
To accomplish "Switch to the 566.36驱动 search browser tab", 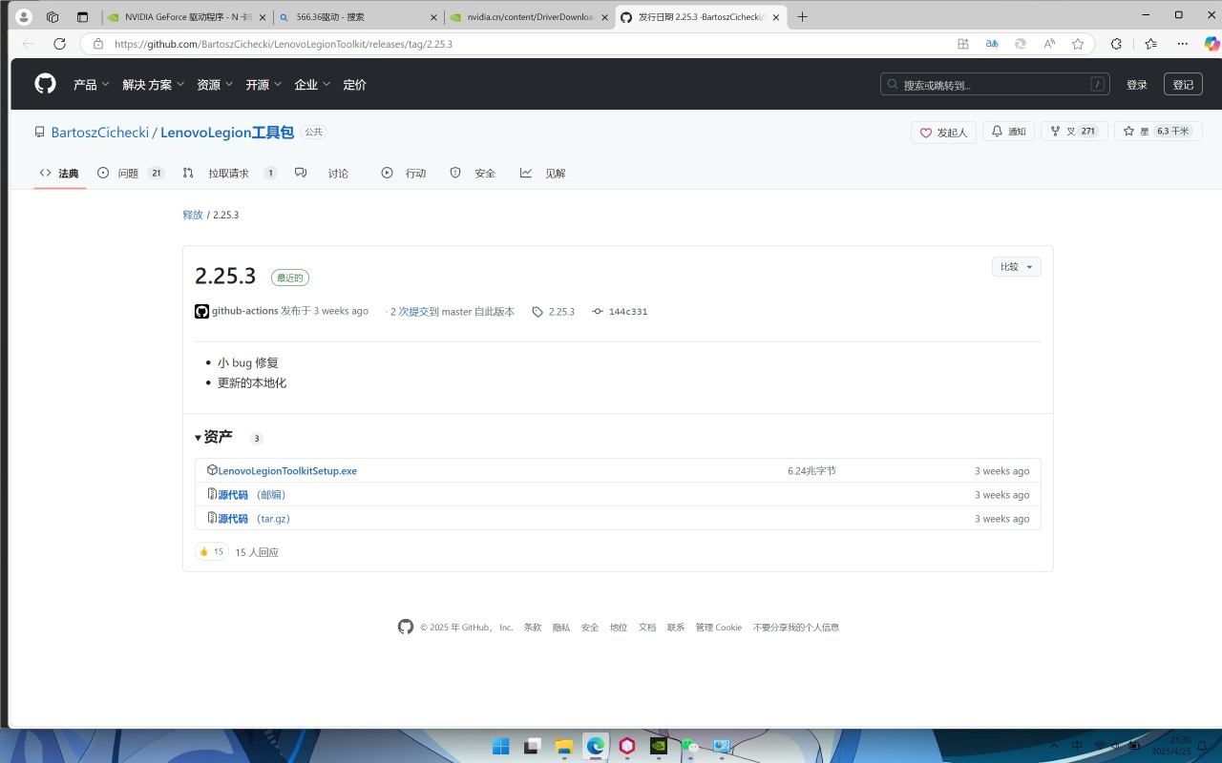I will (358, 17).
